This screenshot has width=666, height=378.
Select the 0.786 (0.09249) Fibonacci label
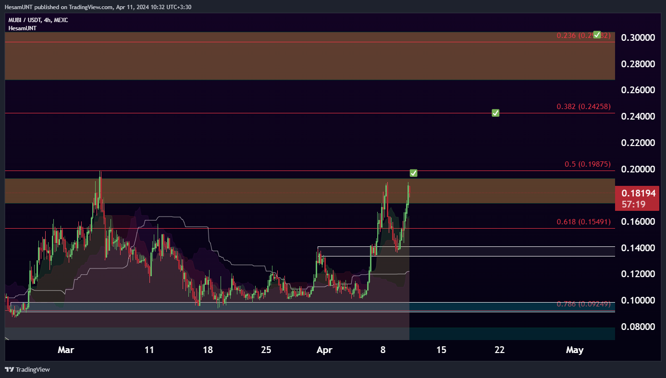click(x=583, y=304)
